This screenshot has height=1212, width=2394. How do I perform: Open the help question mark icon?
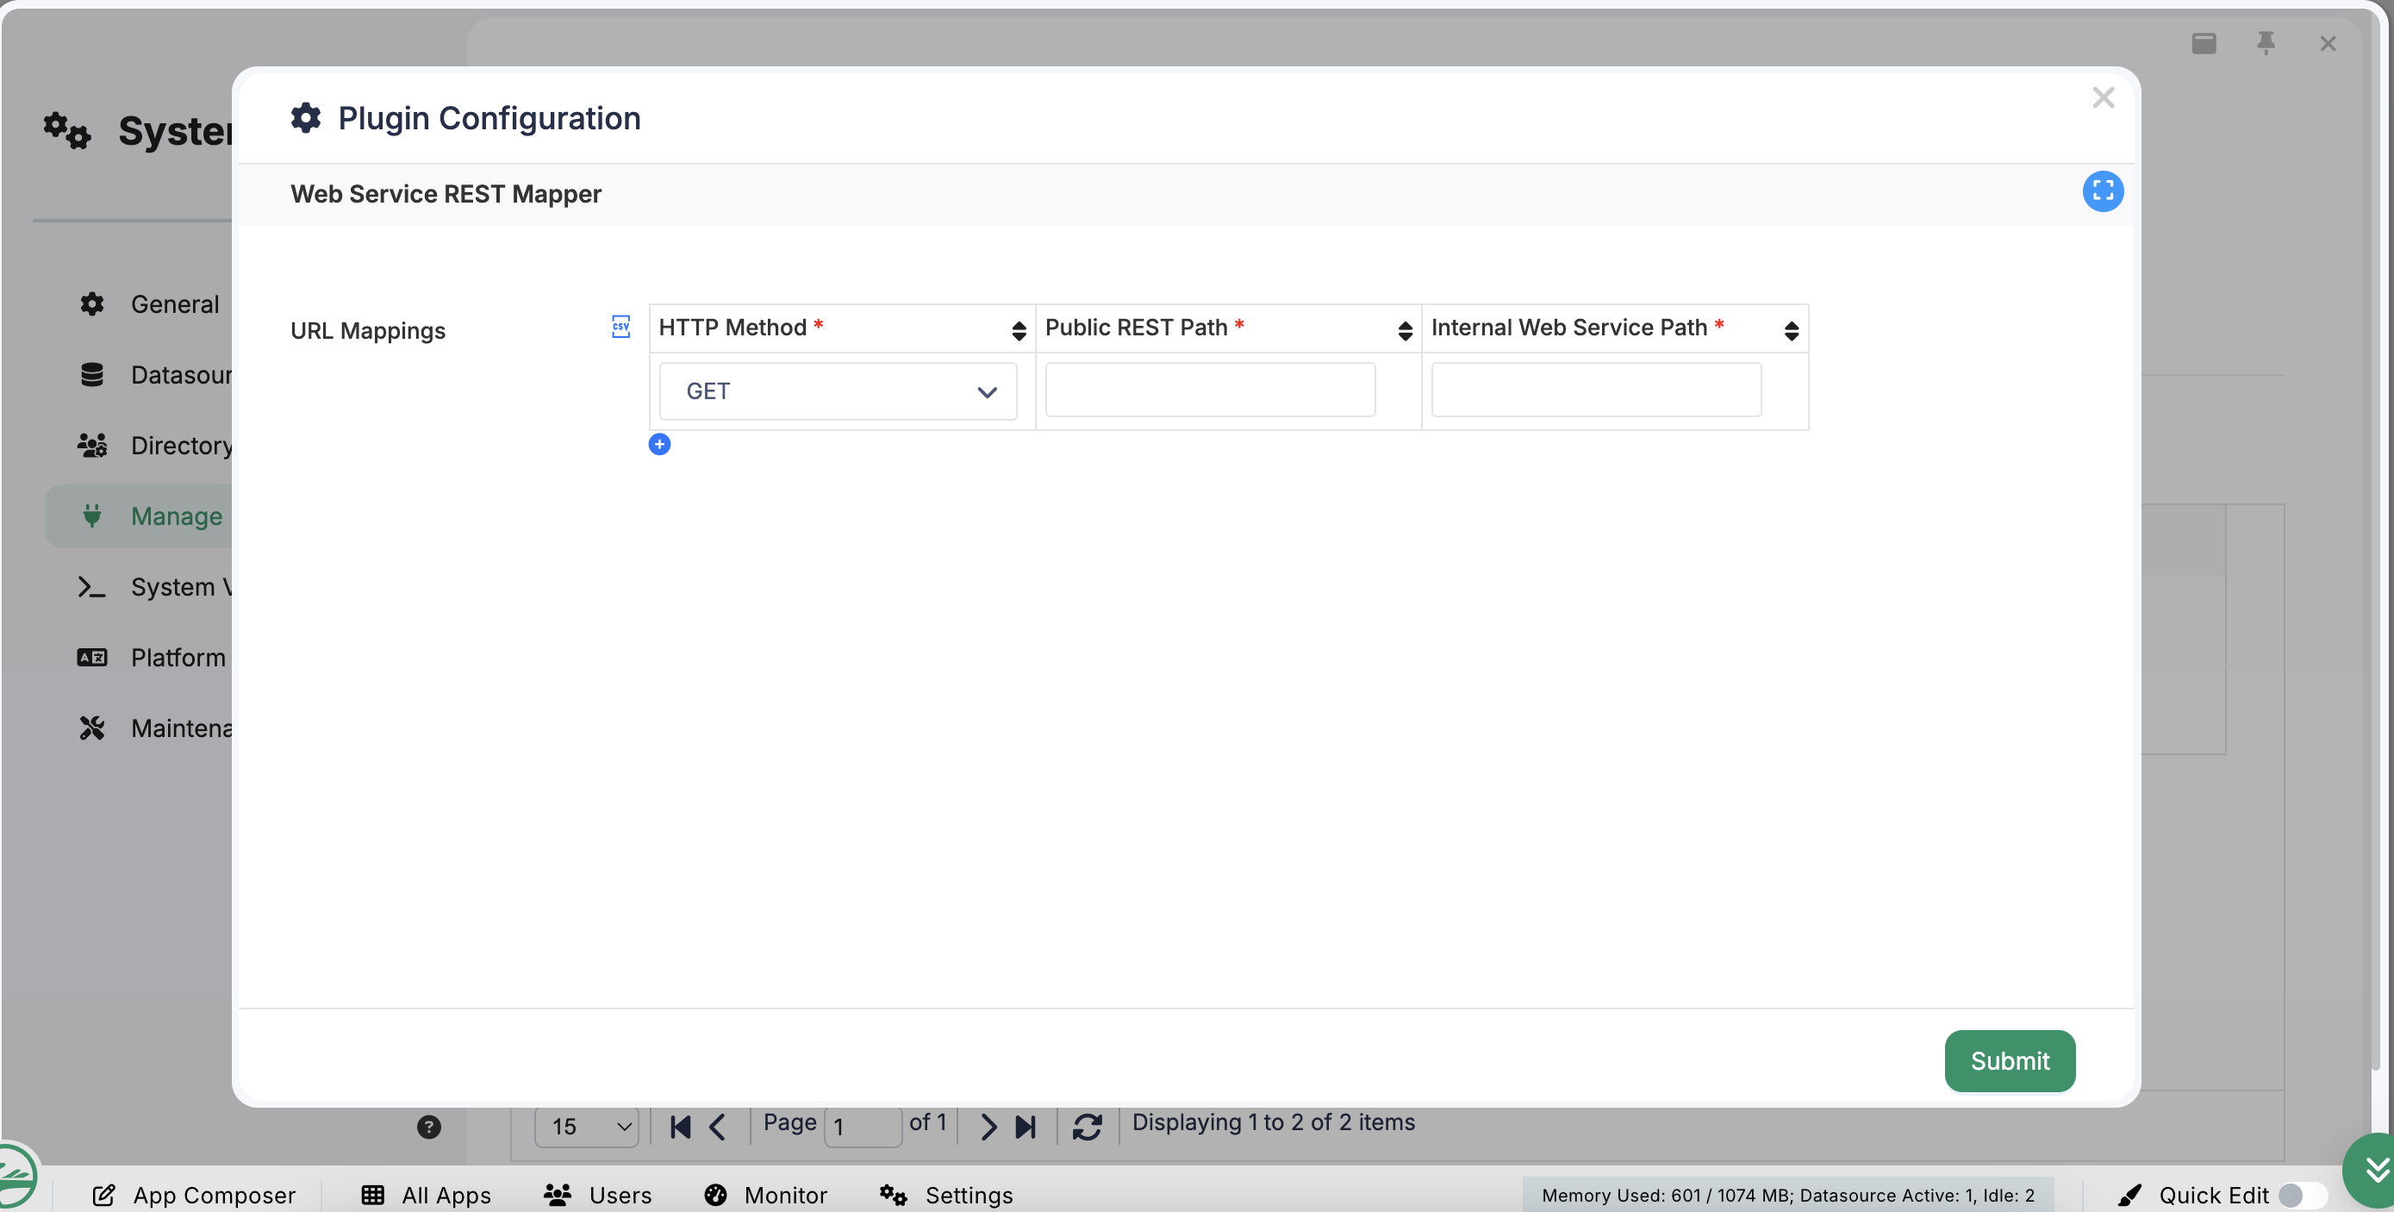(428, 1127)
